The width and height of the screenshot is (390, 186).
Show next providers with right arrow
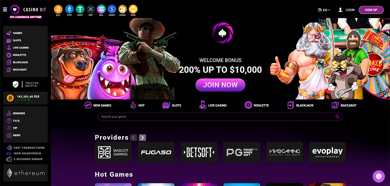142,137
